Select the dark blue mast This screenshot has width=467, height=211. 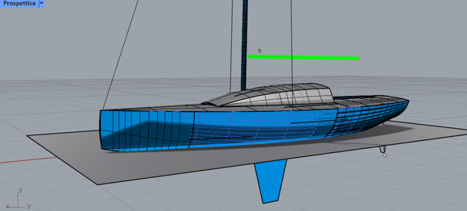click(245, 44)
